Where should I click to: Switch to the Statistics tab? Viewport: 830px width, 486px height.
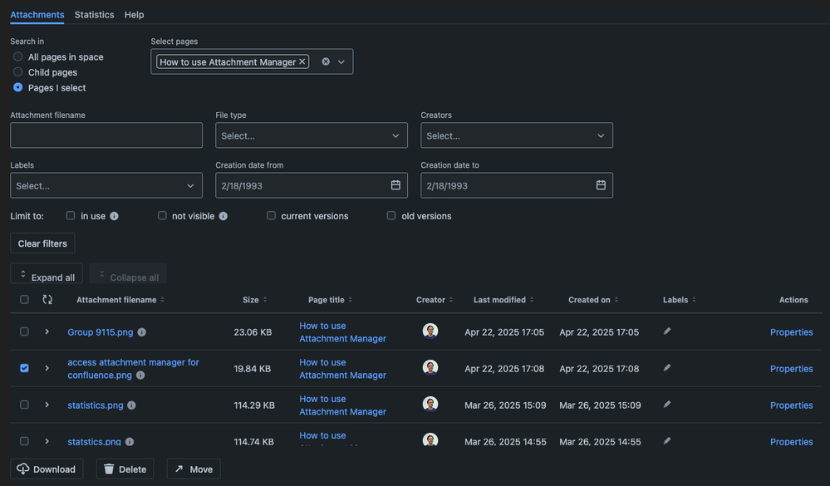94,15
